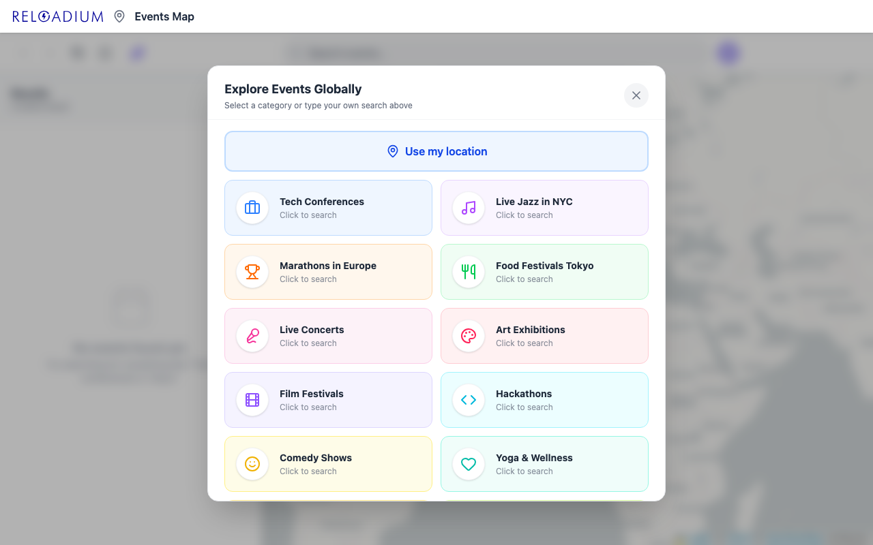The height and width of the screenshot is (545, 873).
Task: Dismiss the Explore Events Globally dialog
Action: 636,95
